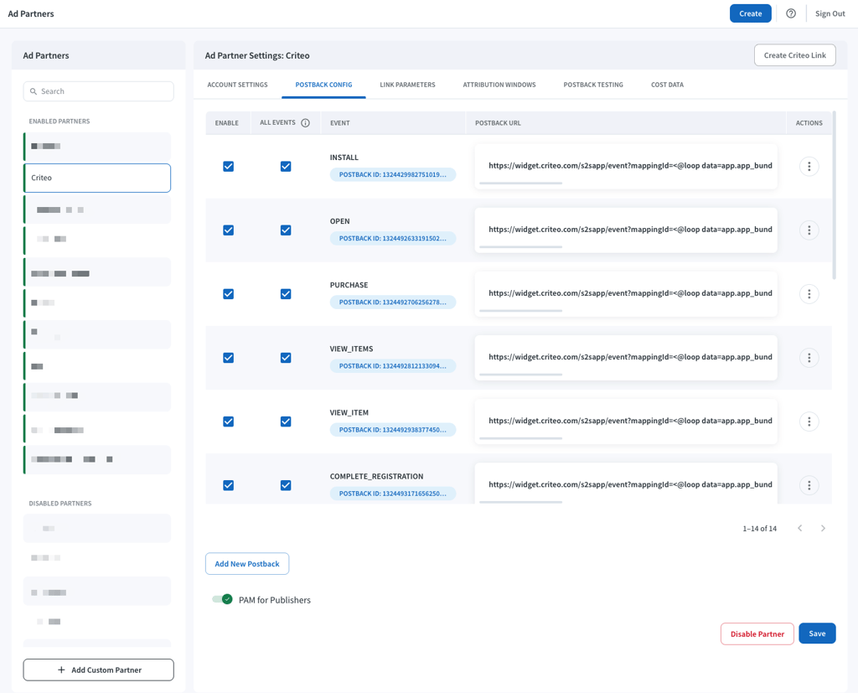Toggle PAM for Publishers switch

point(222,599)
